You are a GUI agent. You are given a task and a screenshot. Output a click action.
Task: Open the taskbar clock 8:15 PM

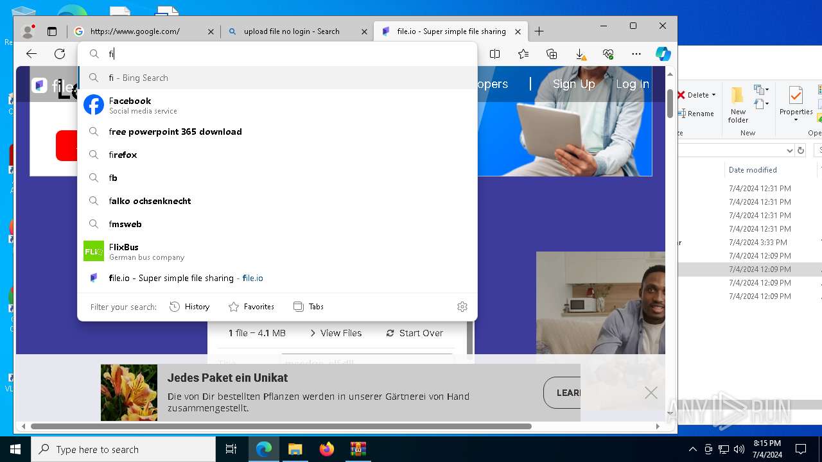click(x=767, y=449)
